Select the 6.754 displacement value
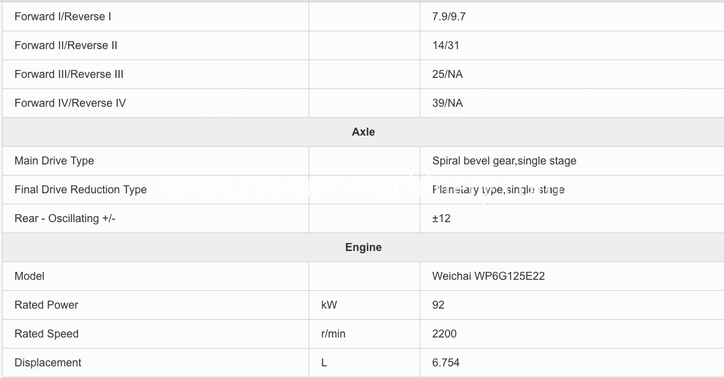724x378 pixels. point(446,363)
